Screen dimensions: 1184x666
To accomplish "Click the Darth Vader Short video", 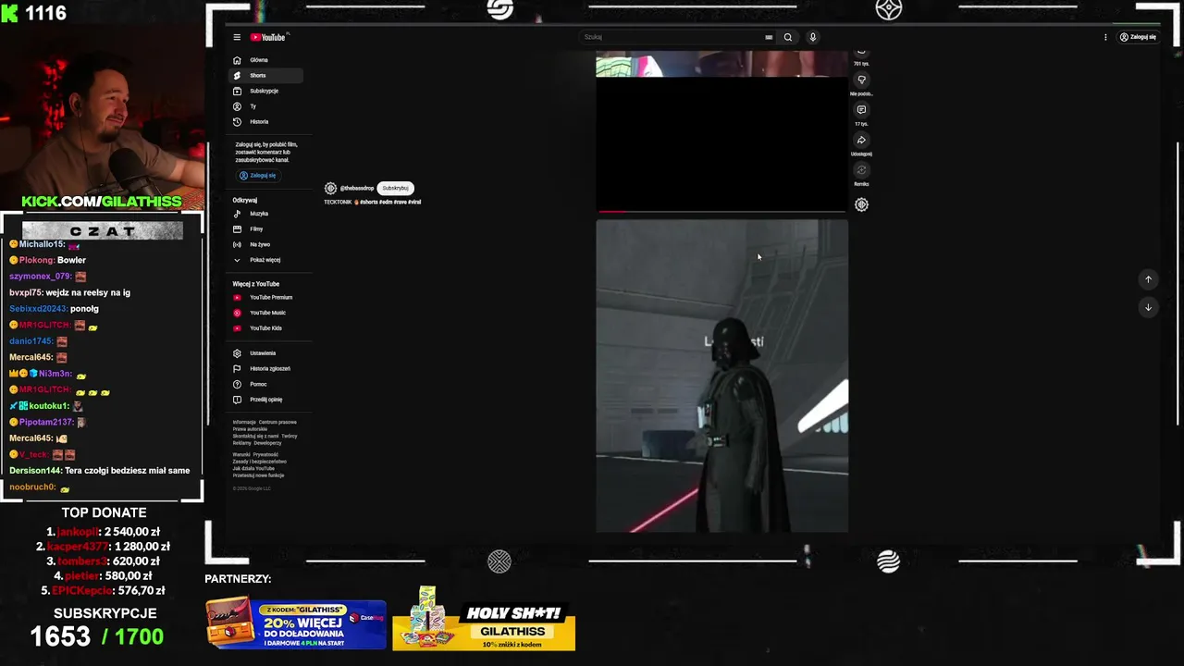I will (721, 376).
